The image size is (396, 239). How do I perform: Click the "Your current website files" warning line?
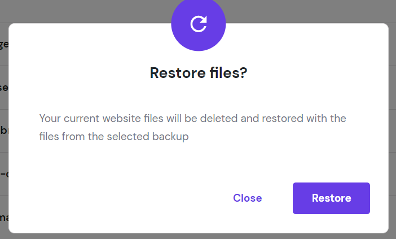tap(192, 119)
